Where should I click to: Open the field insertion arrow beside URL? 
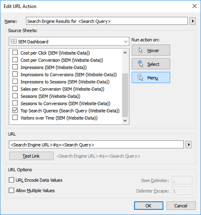pyautogui.click(x=188, y=145)
